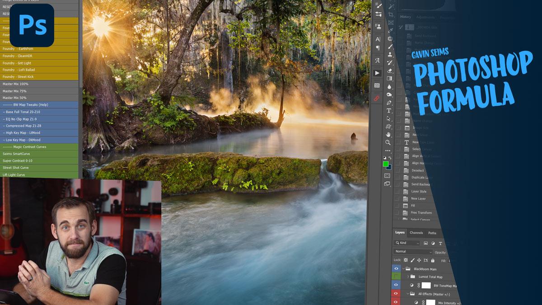542x305 pixels.
Task: Hide the All Effects (Master +/-) group
Action: pyautogui.click(x=396, y=294)
